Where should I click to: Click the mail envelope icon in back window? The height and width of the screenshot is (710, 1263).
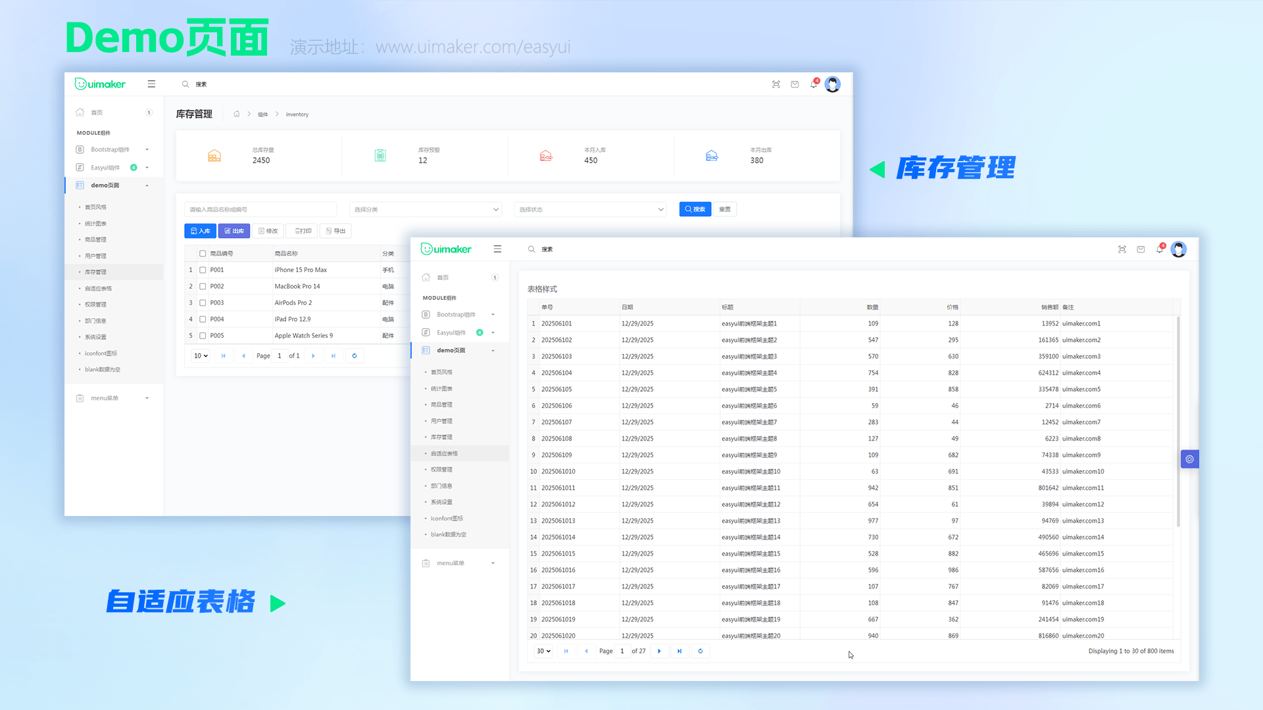pos(795,84)
